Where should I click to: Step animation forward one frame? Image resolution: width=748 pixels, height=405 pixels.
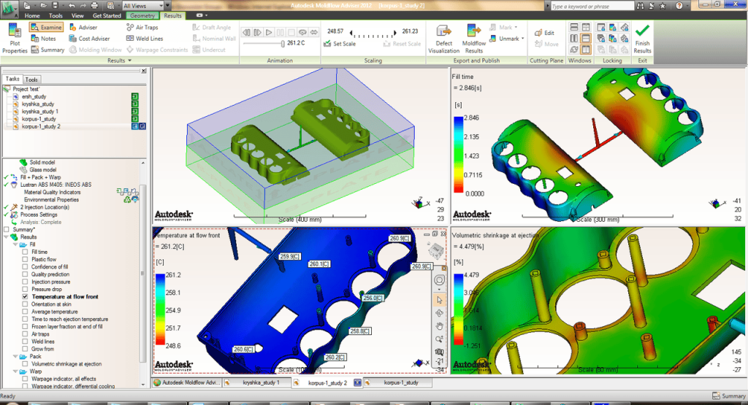(x=257, y=32)
